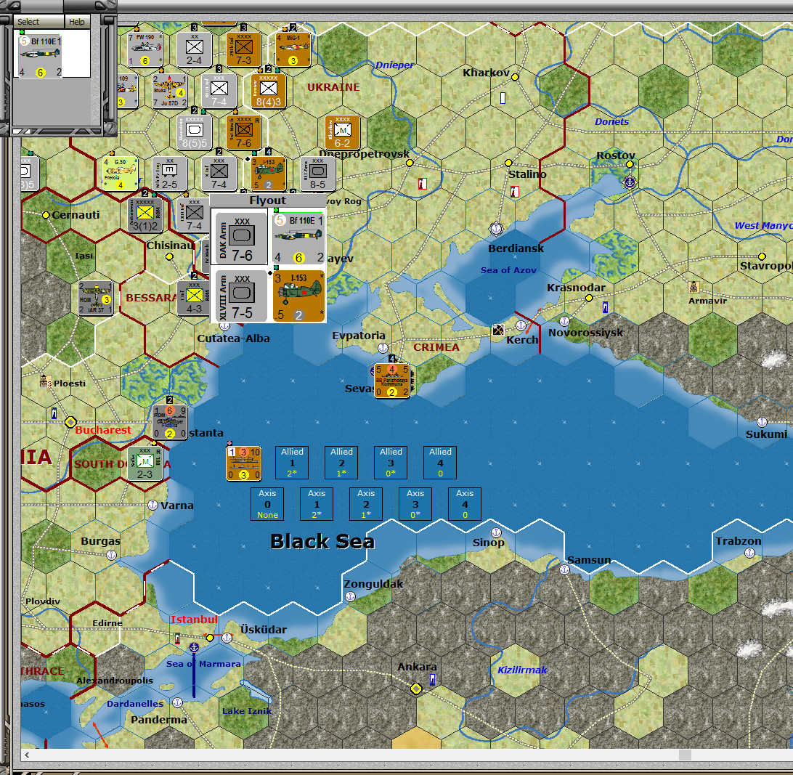
Task: Click the Sea of Marmara naval base icon
Action: point(194,647)
